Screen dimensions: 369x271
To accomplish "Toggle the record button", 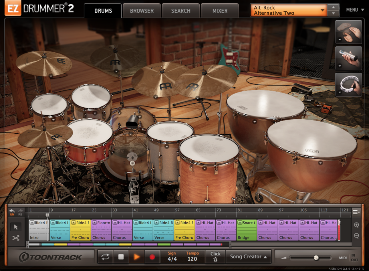I will (152, 256).
